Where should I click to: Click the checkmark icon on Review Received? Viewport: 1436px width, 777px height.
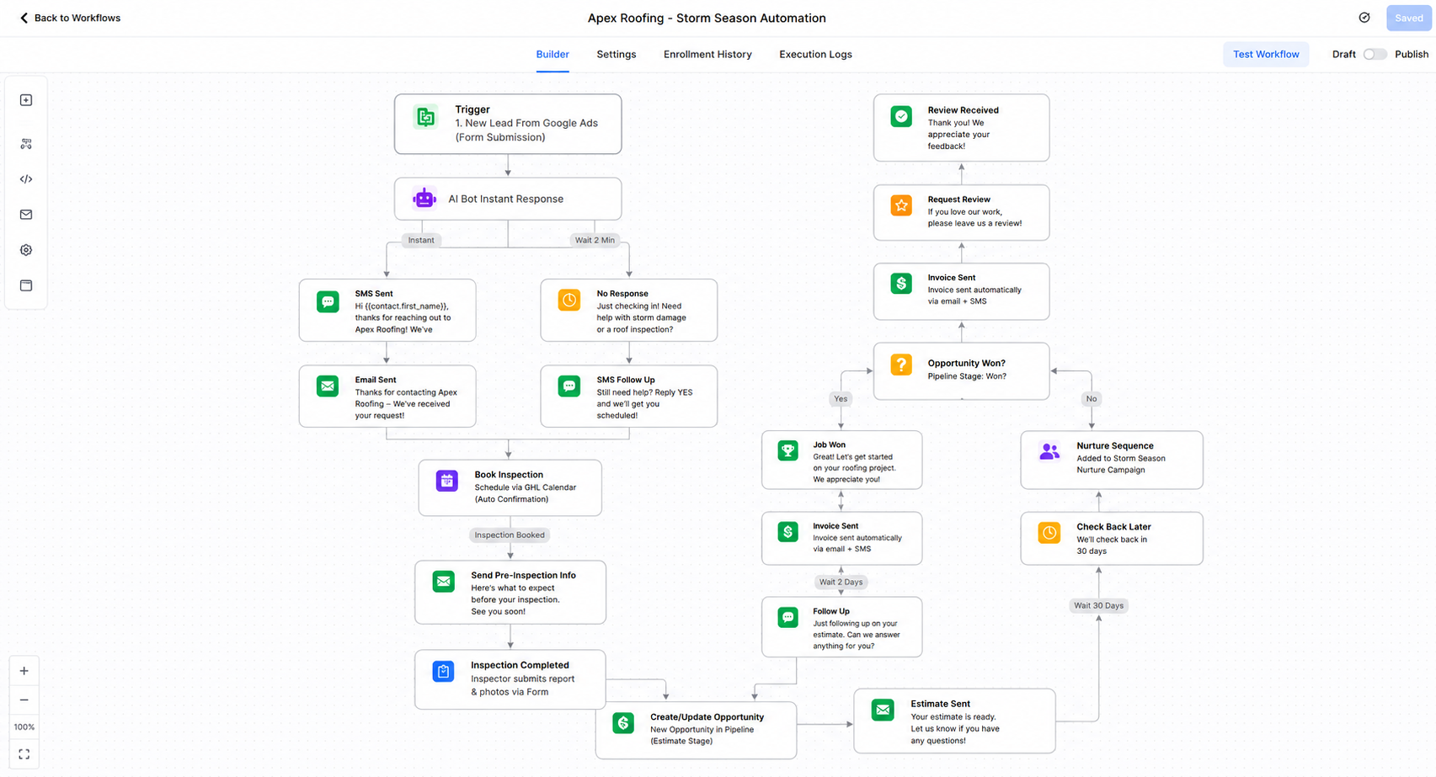click(901, 116)
